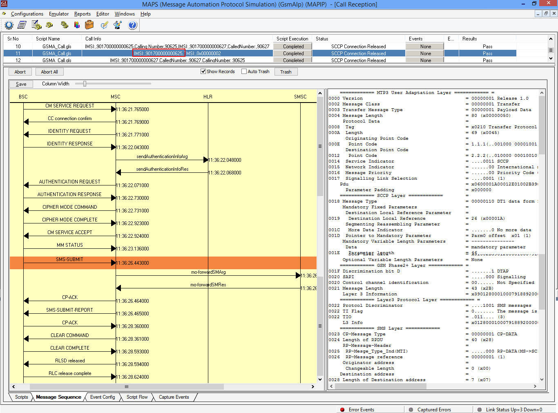
Task: Click the Save button
Action: pos(21,84)
